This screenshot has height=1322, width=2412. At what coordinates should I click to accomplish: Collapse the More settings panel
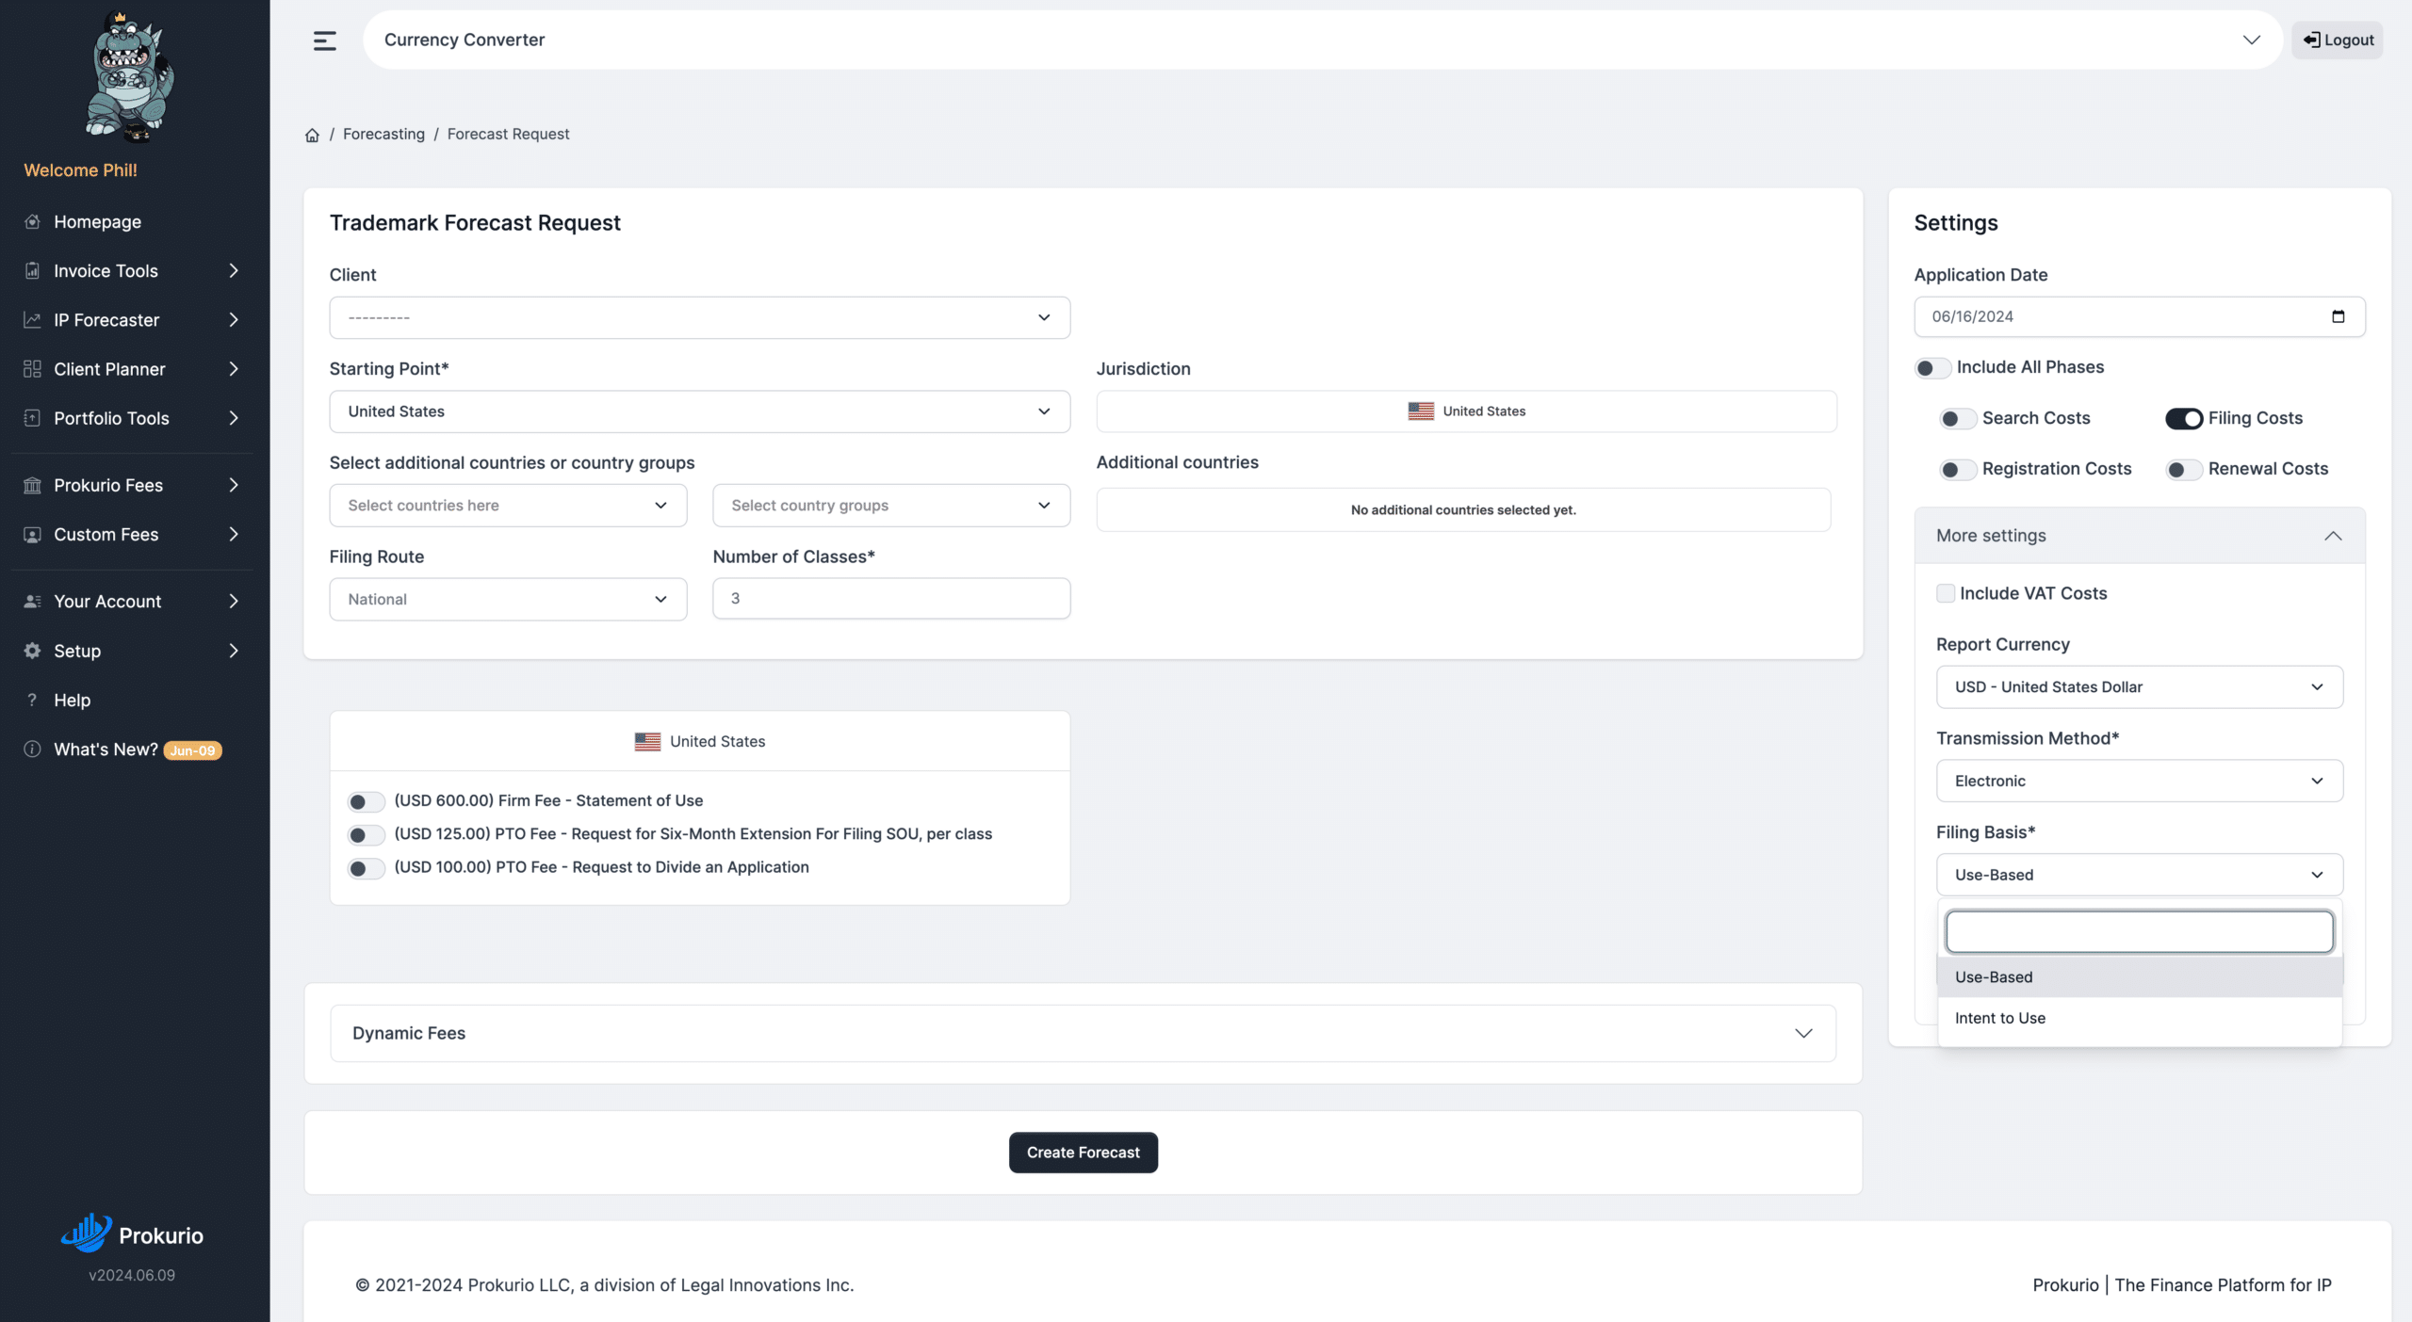tap(2139, 536)
